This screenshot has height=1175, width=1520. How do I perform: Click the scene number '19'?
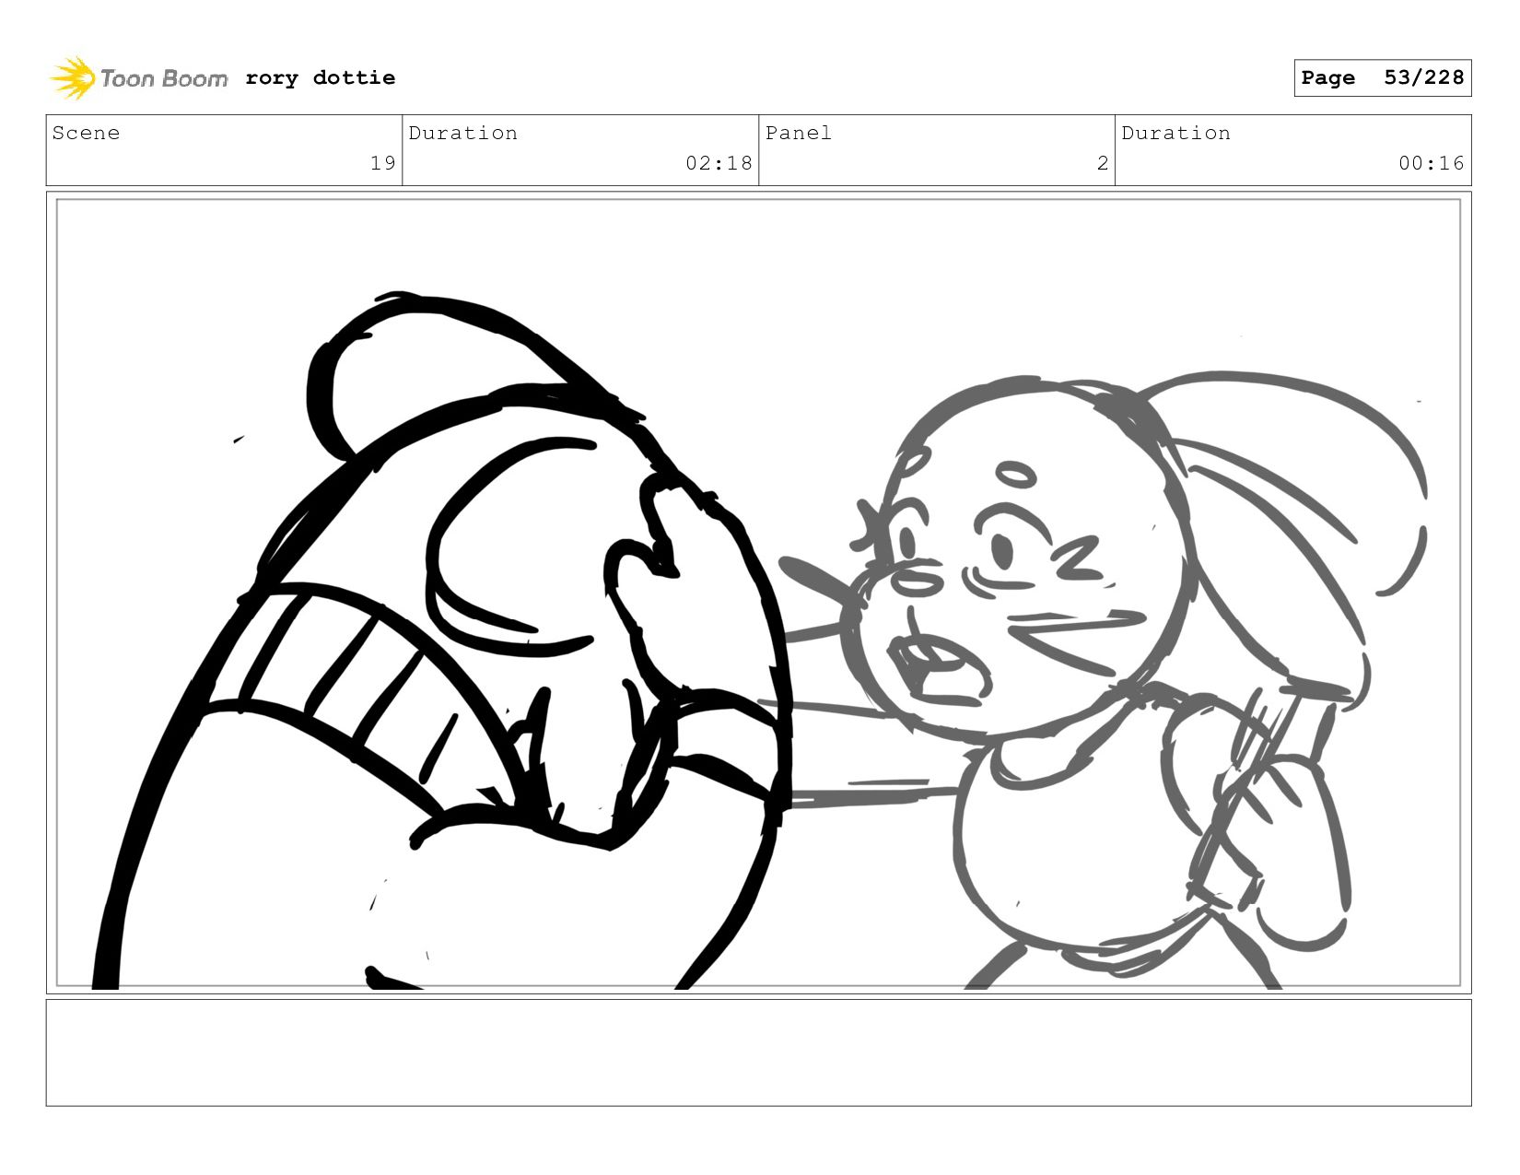tap(382, 163)
